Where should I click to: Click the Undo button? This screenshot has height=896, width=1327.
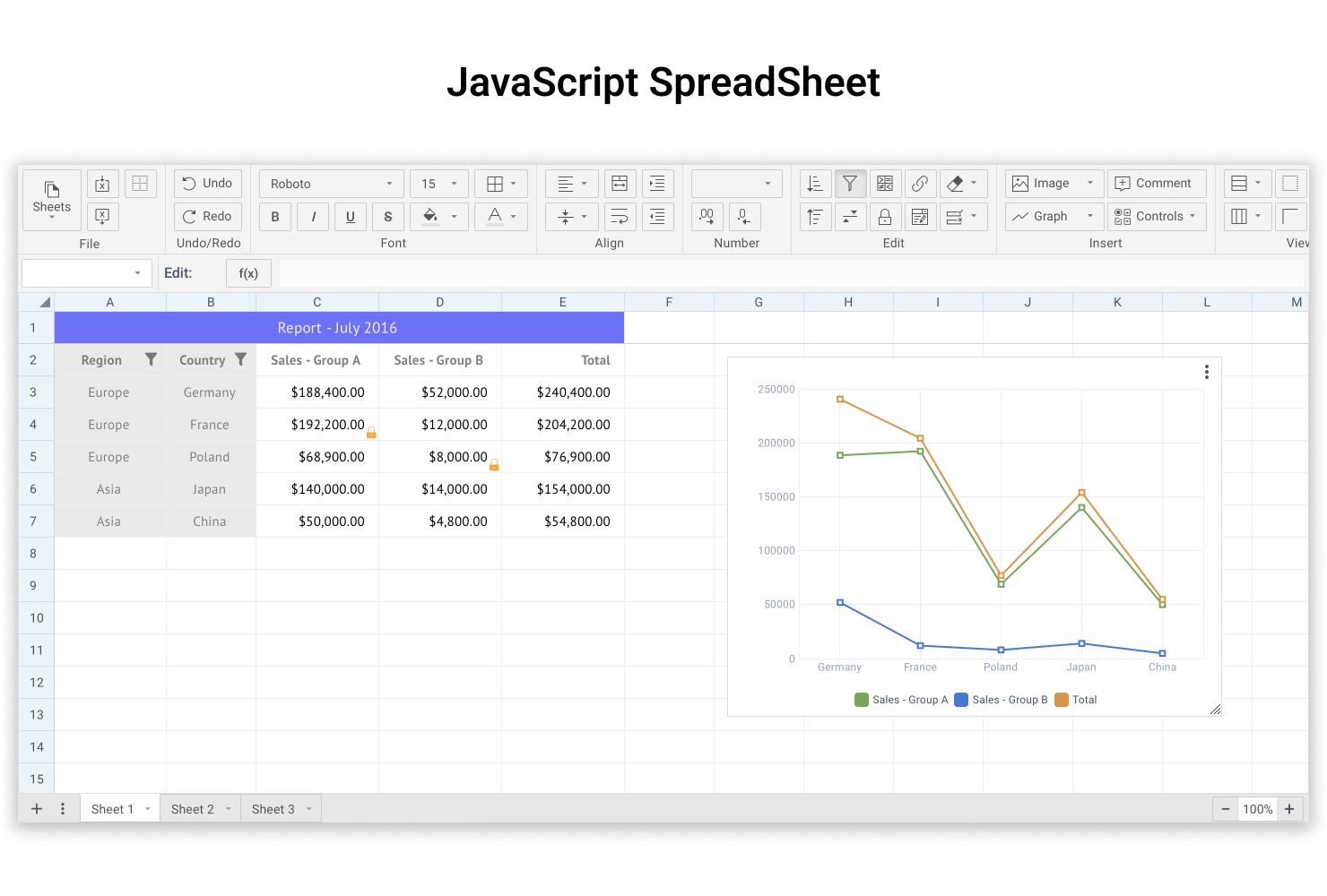pos(208,184)
